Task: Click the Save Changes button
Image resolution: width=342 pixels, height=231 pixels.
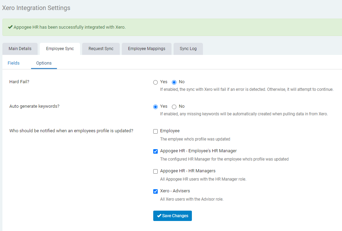Action: pos(172,215)
